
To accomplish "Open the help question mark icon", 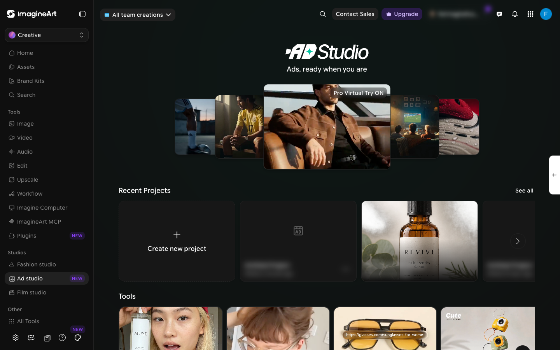I will click(62, 338).
